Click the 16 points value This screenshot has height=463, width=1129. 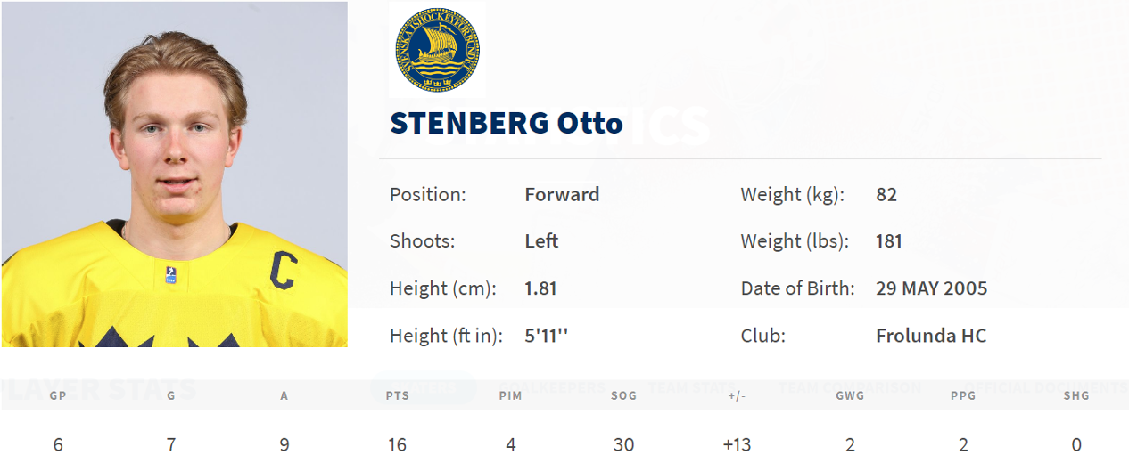click(398, 444)
